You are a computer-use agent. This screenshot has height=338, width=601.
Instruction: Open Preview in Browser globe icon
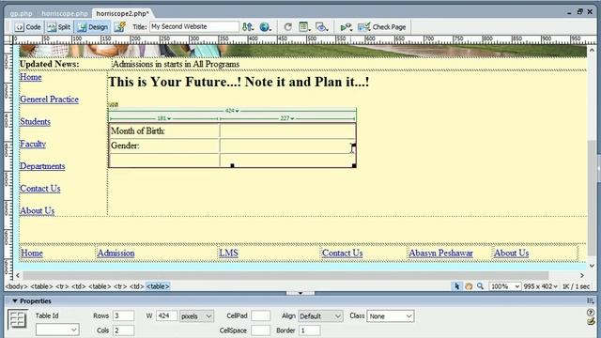click(265, 27)
